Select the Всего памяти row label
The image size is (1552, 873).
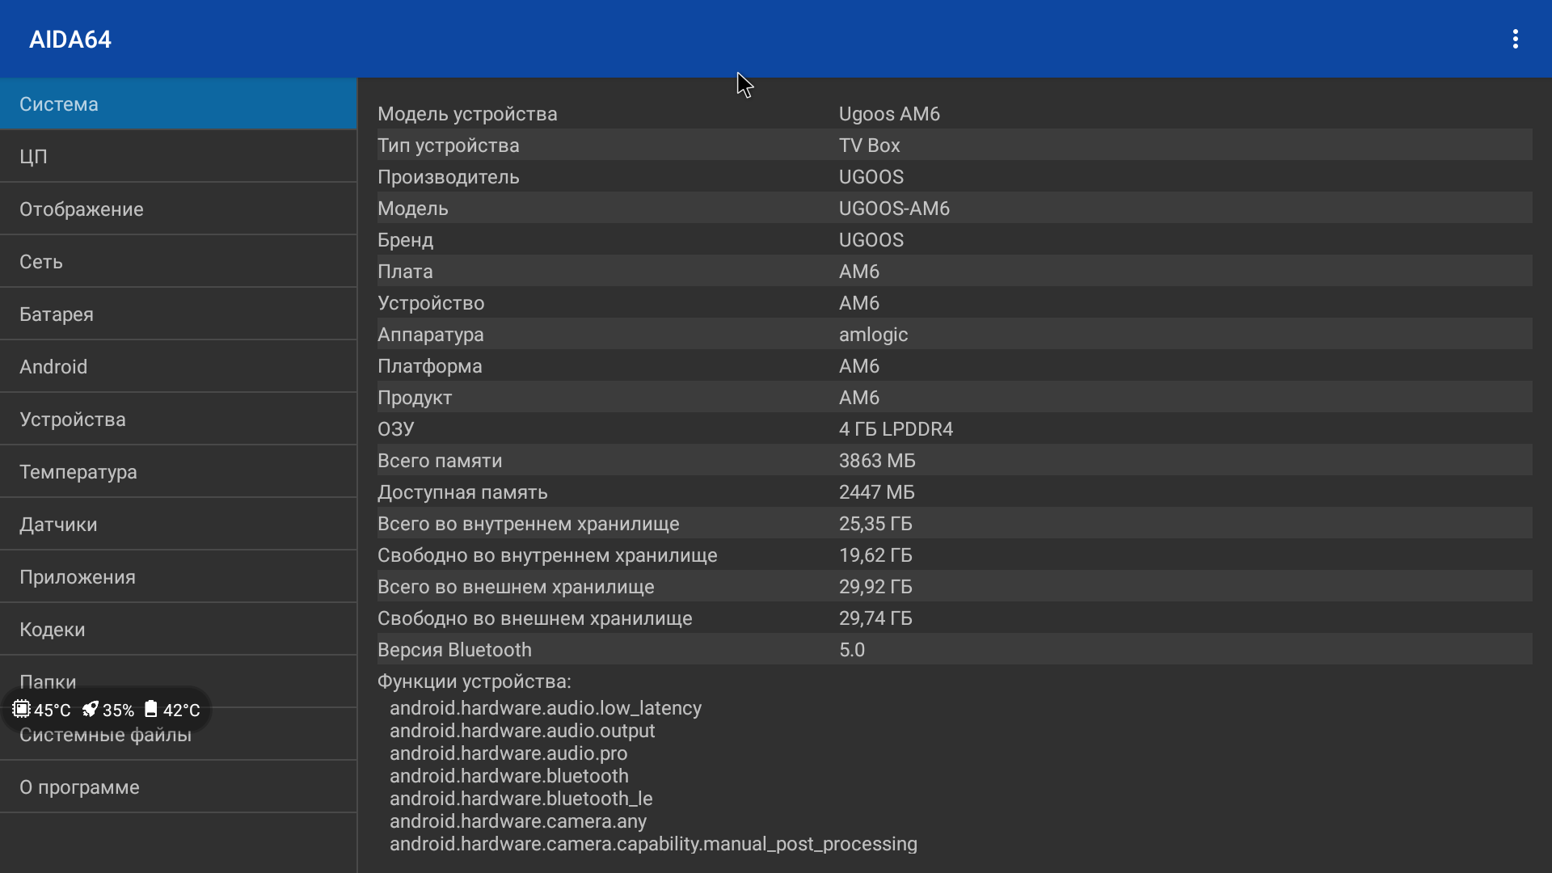click(x=440, y=461)
